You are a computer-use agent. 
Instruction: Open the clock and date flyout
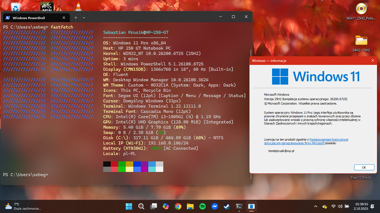pos(361,206)
